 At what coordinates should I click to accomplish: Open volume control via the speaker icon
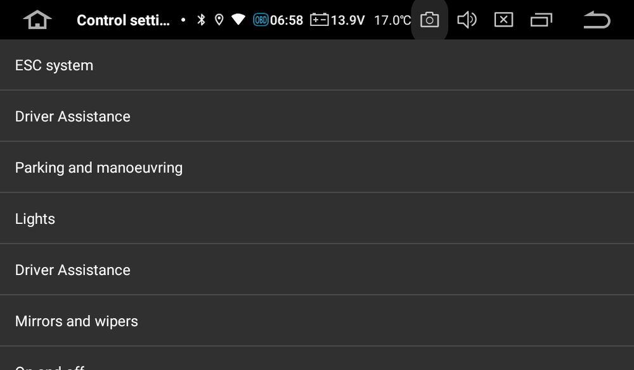point(467,20)
